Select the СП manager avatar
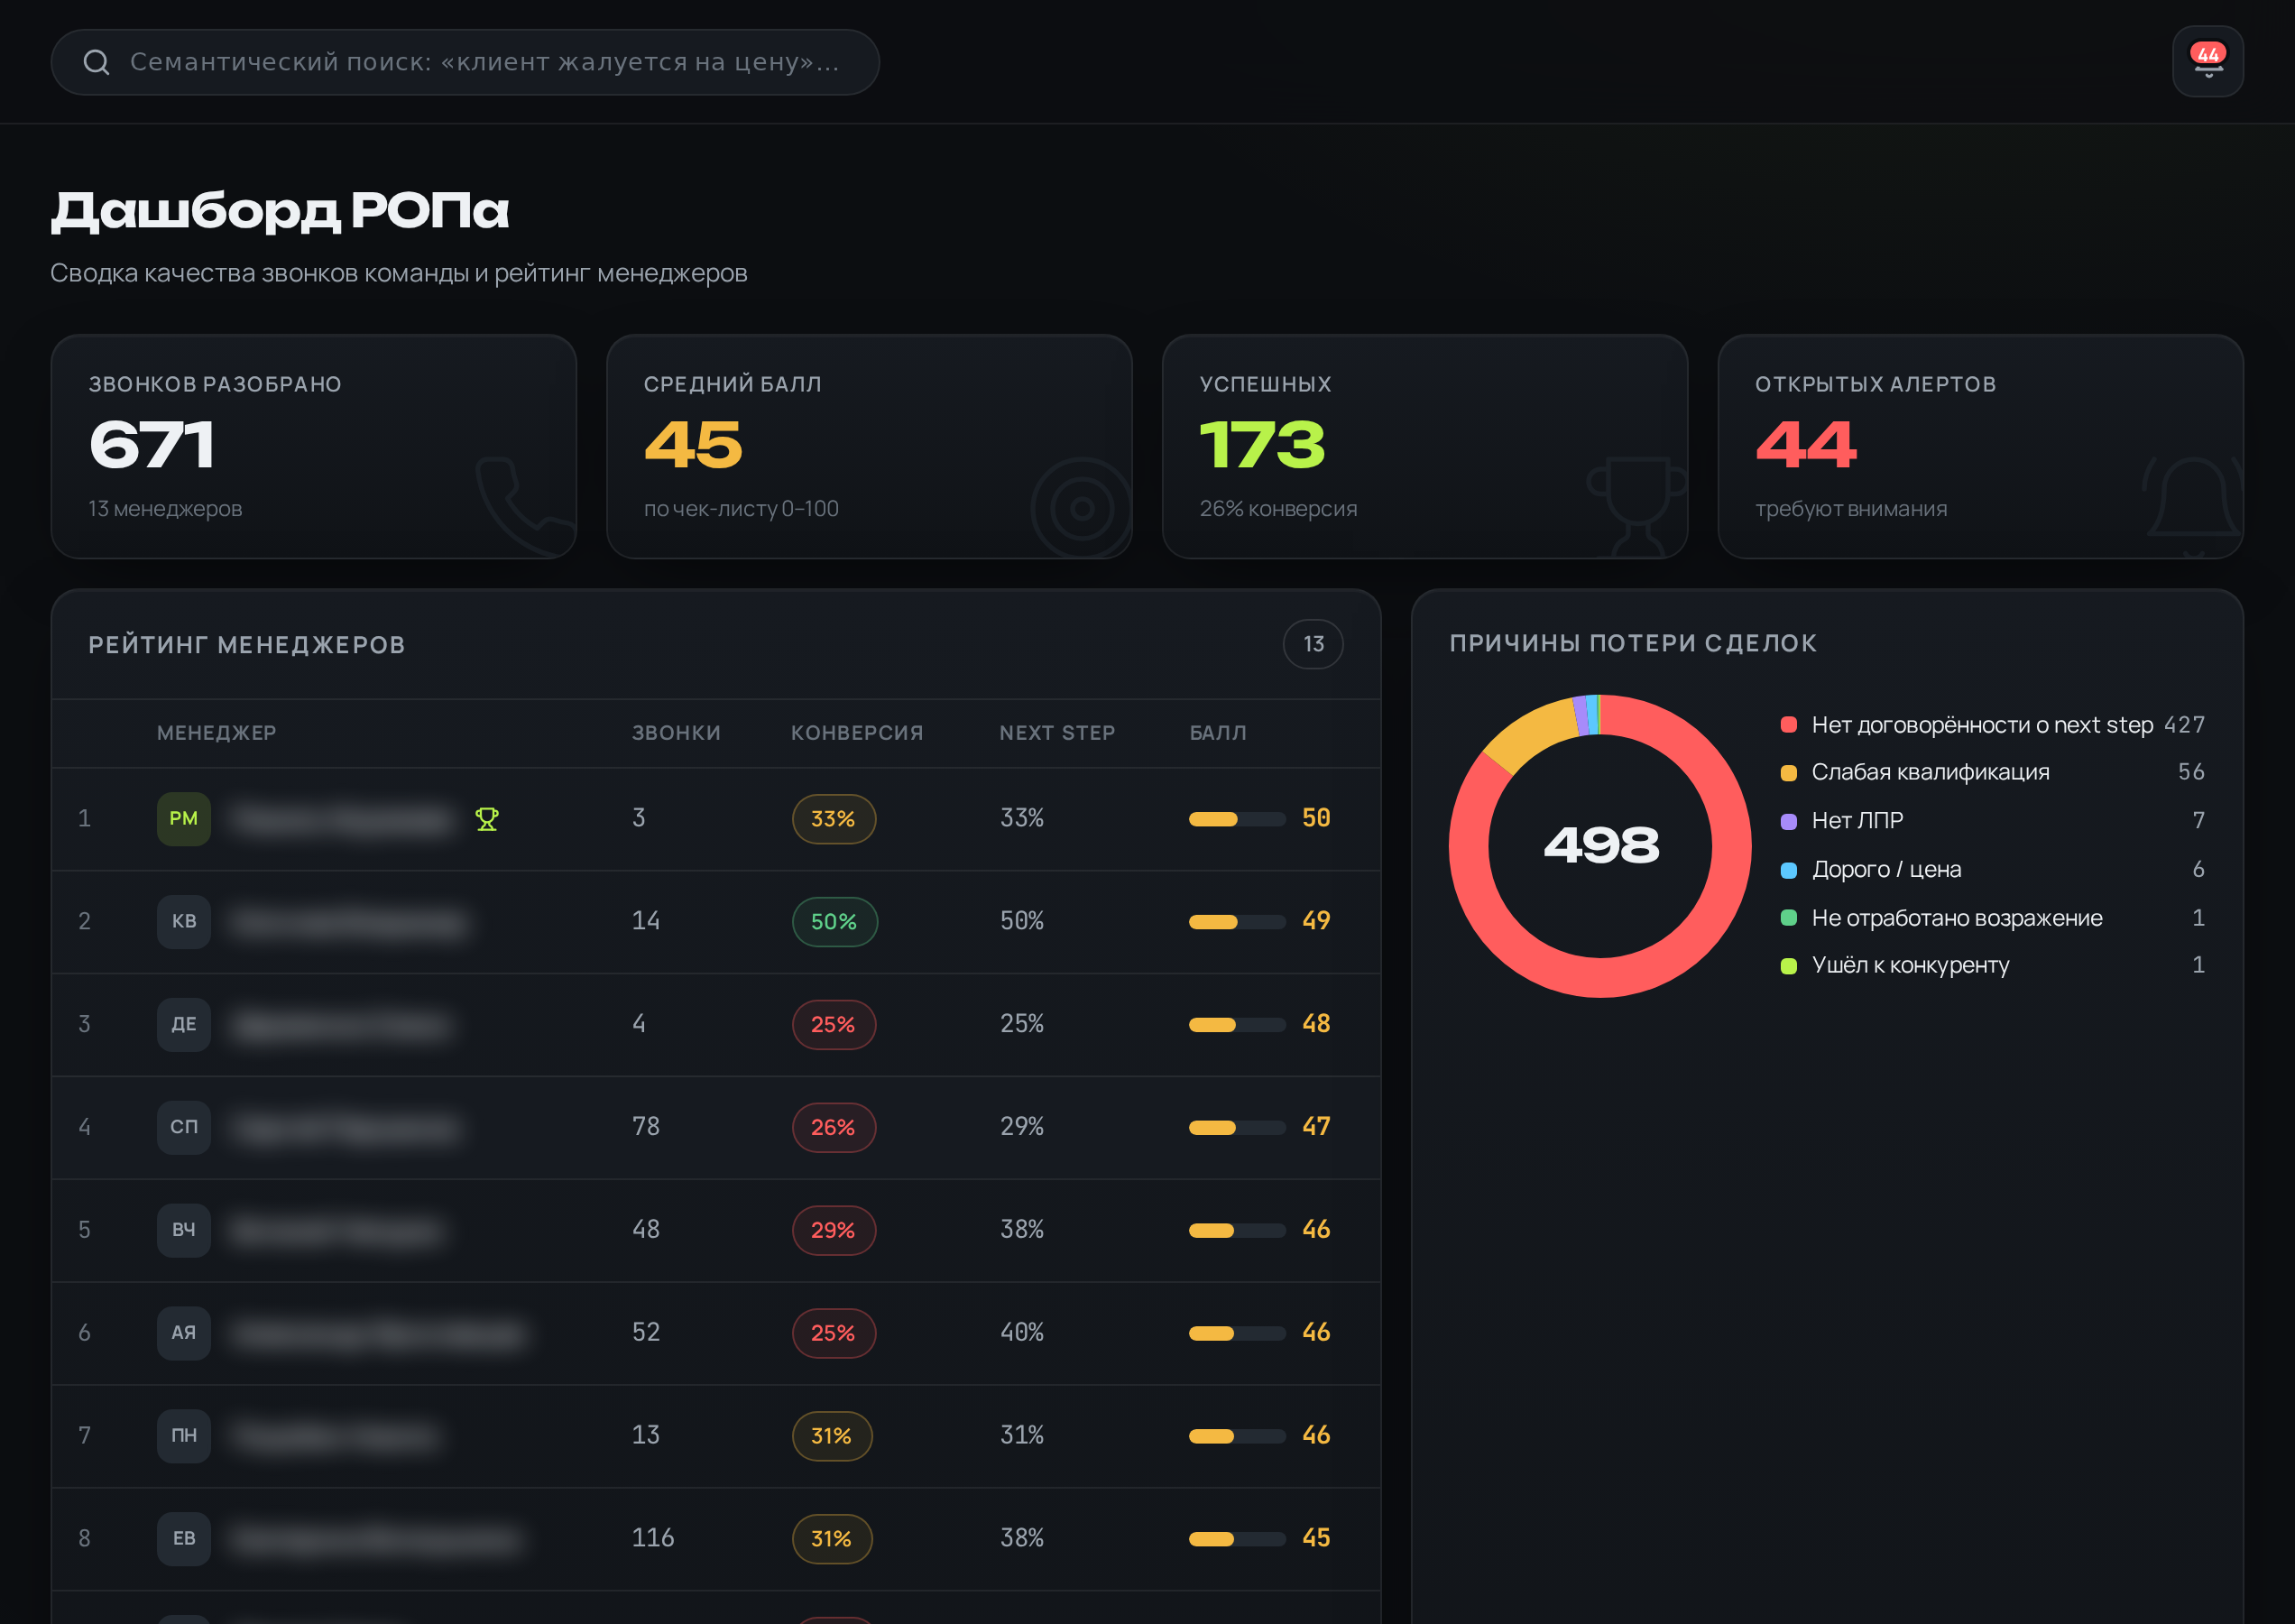Screen dimensions: 2295x1624 (184, 1127)
